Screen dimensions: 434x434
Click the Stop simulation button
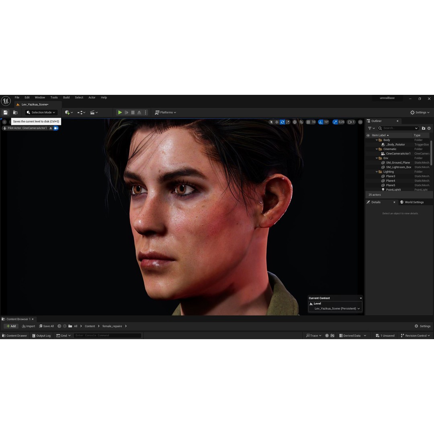(x=133, y=113)
